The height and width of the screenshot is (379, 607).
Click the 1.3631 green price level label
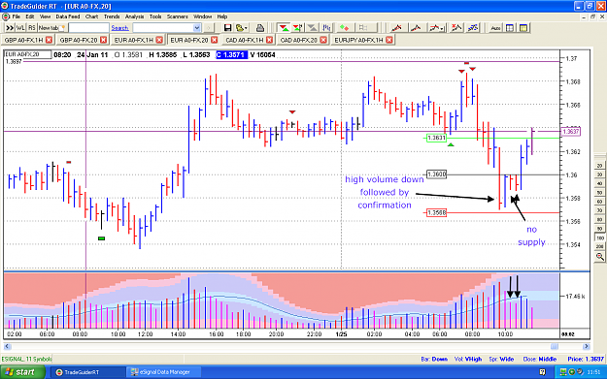point(436,138)
